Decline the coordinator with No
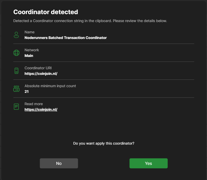The width and height of the screenshot is (207, 180). point(59,163)
